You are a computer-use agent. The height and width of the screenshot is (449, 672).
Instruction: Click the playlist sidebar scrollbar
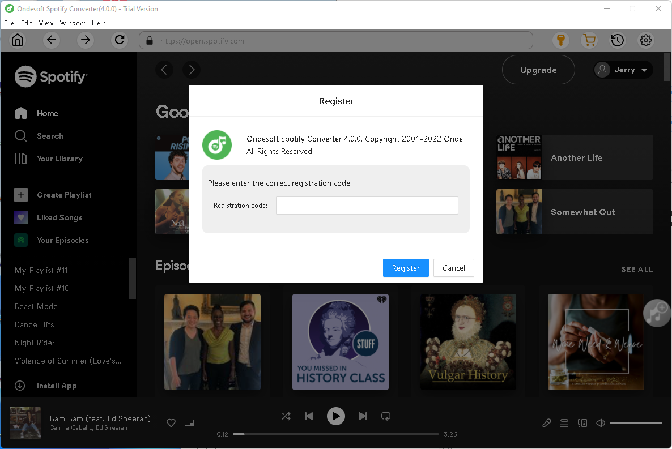click(133, 277)
